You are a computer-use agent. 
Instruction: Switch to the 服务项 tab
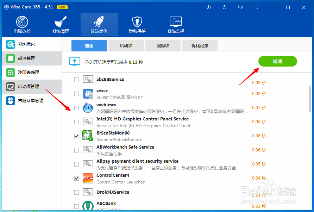click(163, 46)
